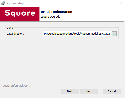Click the Squore setup installer icon in title bar
This screenshot has width=125, height=98.
[3, 3]
